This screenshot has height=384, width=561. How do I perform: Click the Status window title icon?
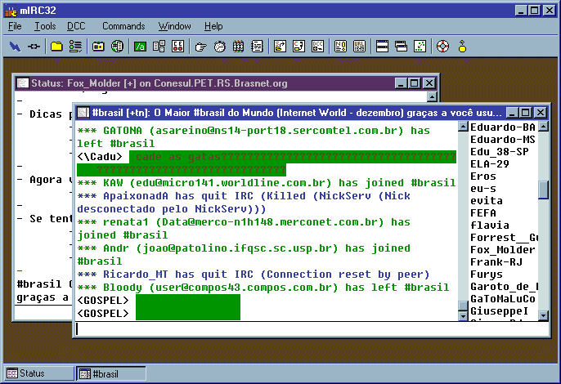(23, 83)
